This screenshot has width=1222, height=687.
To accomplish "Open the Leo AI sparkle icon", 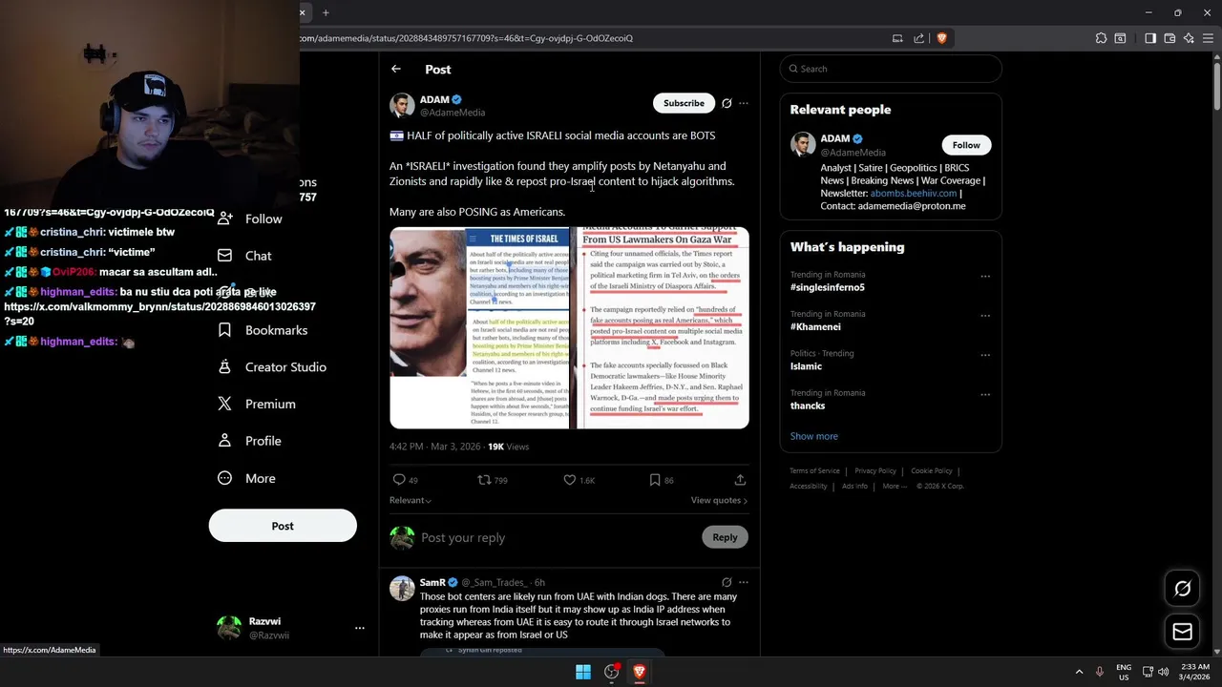I will pos(1189,38).
